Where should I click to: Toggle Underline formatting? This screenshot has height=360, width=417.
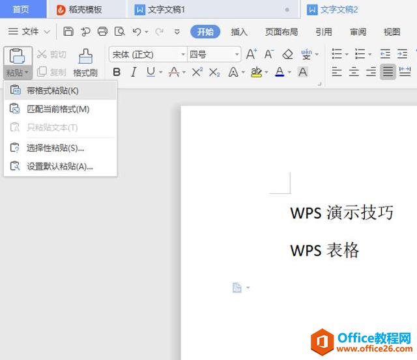click(151, 72)
